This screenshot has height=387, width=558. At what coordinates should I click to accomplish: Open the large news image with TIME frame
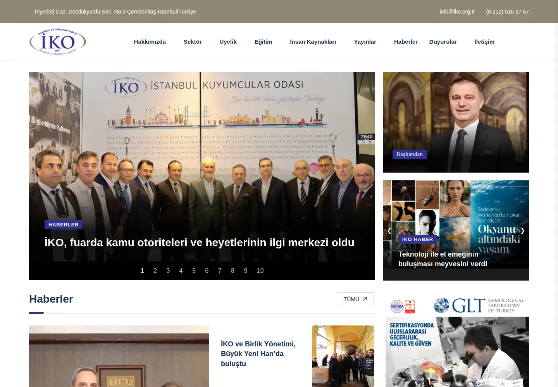click(119, 356)
